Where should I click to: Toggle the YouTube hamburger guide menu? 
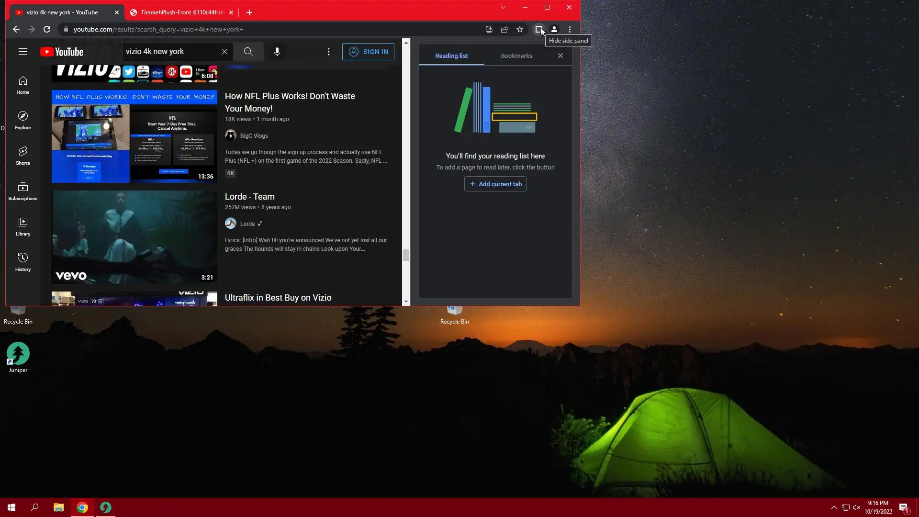(23, 52)
